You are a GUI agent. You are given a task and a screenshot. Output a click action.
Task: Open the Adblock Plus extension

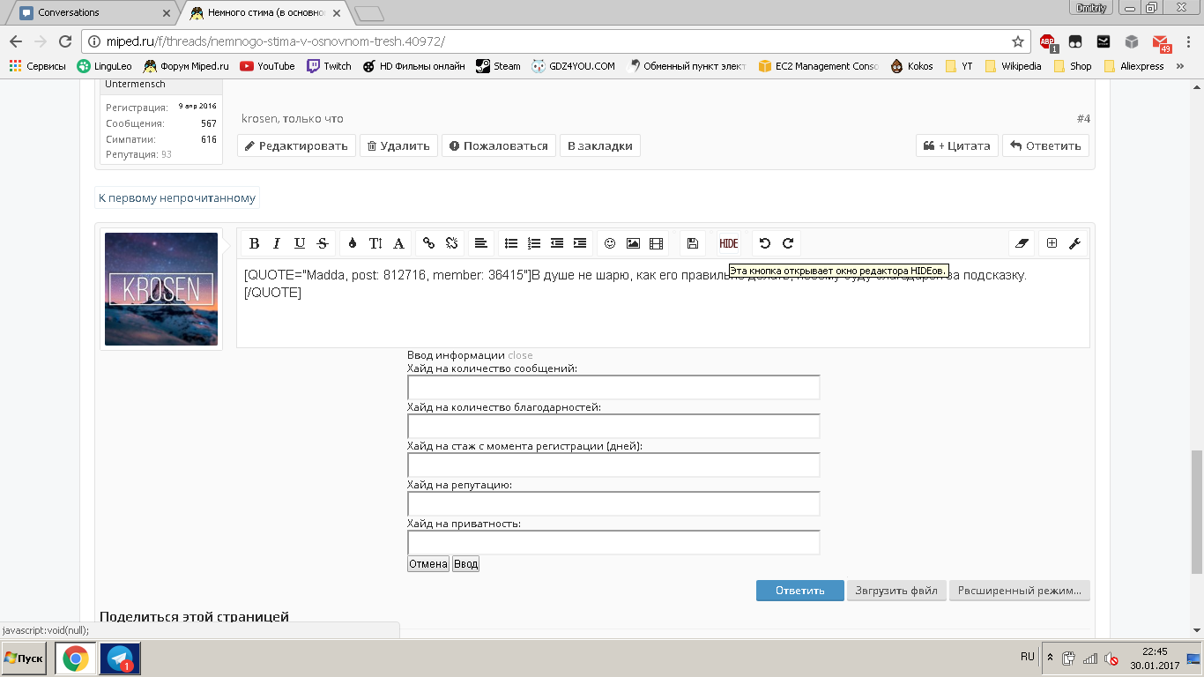pos(1047,41)
